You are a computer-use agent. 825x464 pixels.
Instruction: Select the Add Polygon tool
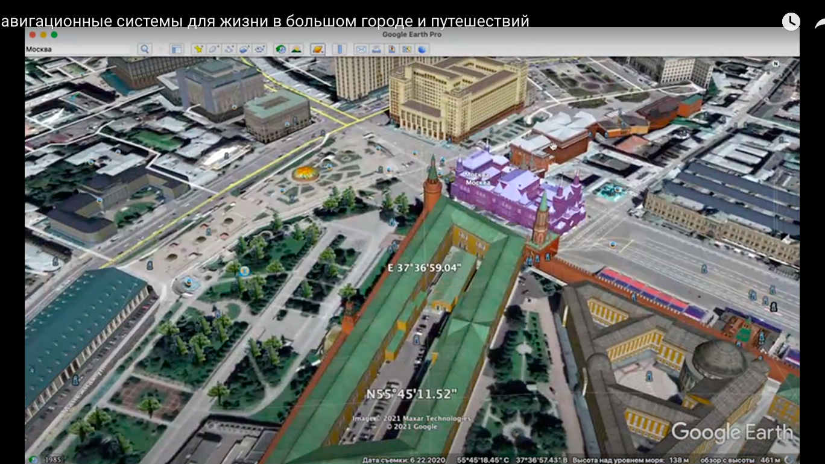[214, 49]
